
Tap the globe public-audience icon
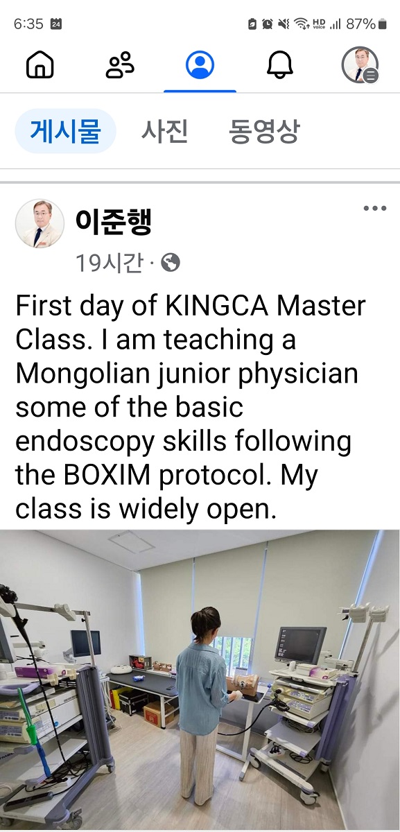coord(171,262)
